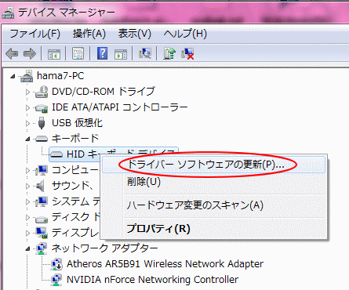Click the USB 仮想化 plug icon
The image size is (349, 290).
pyautogui.click(x=42, y=123)
